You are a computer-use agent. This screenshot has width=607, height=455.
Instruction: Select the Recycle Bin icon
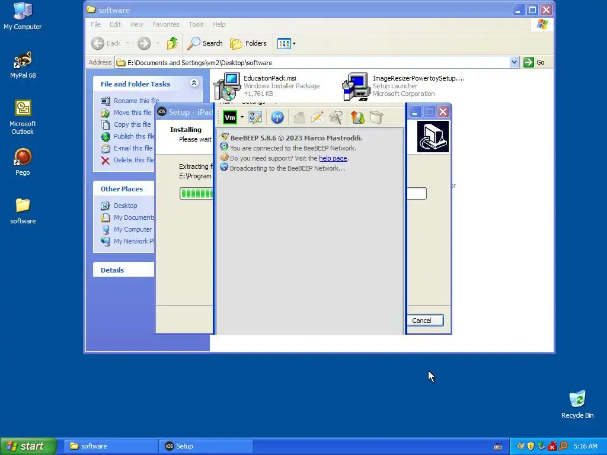(577, 405)
